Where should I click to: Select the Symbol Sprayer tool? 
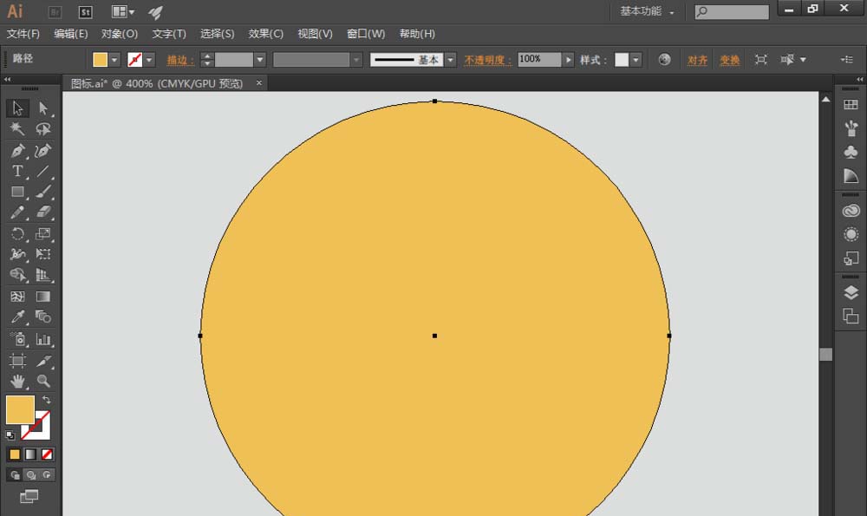click(17, 338)
